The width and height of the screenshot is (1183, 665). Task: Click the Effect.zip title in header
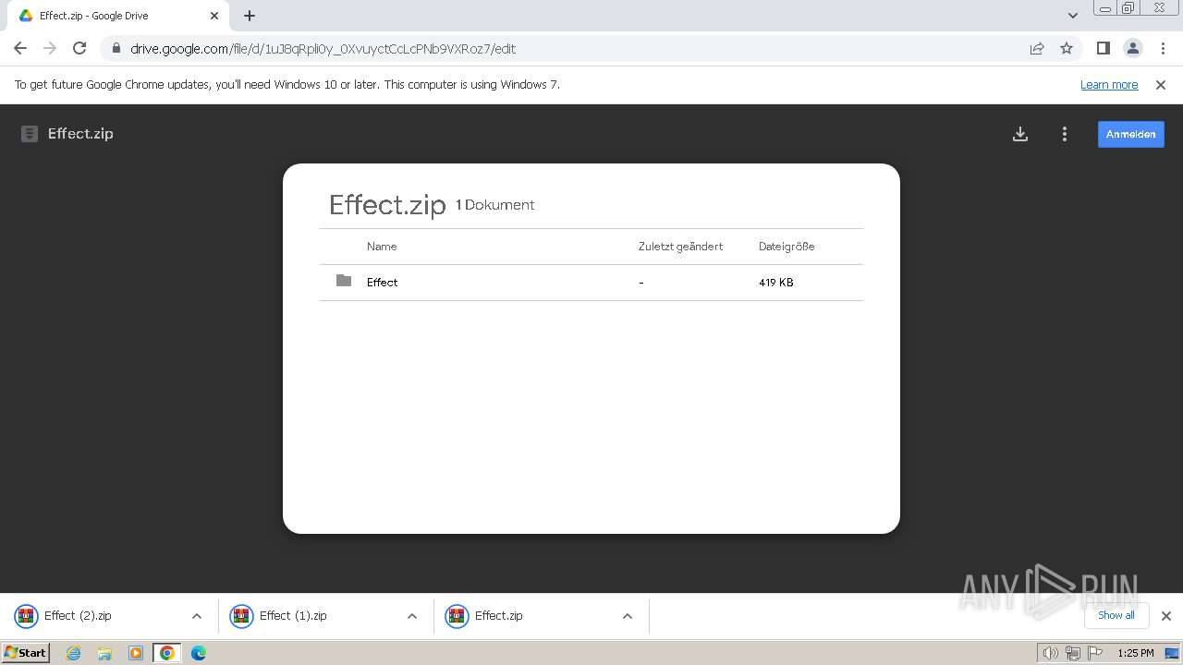click(x=80, y=134)
